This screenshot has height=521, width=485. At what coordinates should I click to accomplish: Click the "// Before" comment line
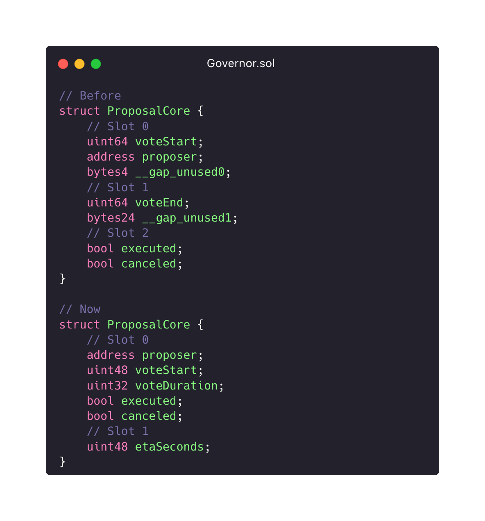coord(90,96)
